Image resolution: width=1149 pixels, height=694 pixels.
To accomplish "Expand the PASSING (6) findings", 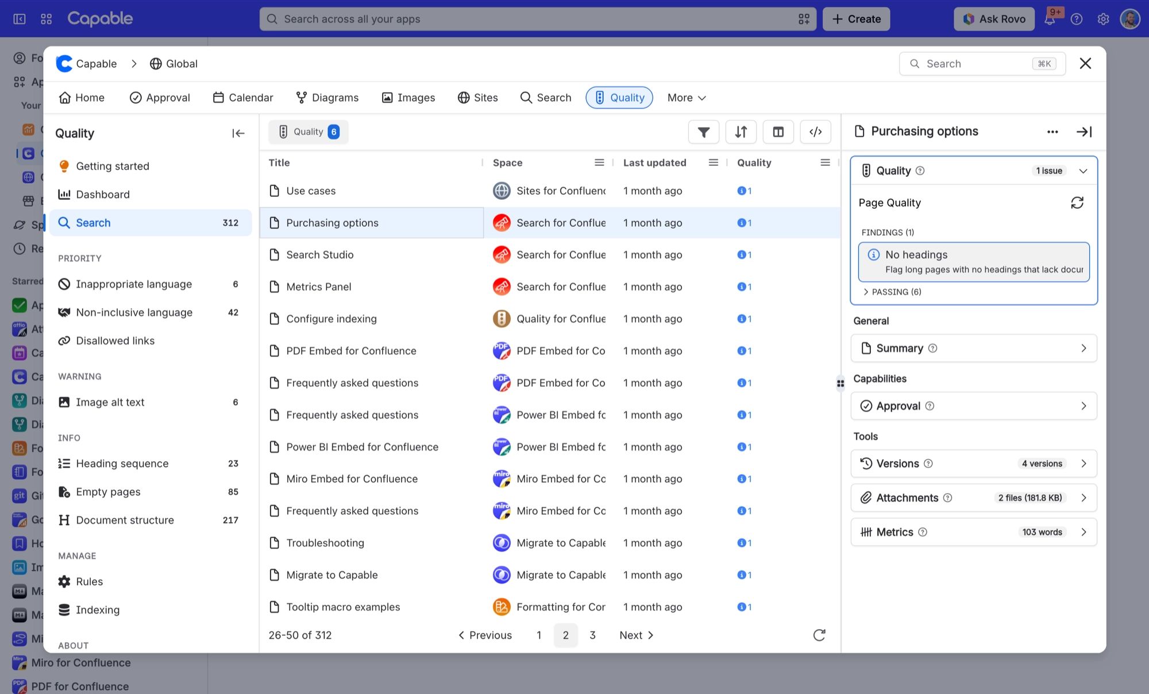I will pyautogui.click(x=892, y=292).
